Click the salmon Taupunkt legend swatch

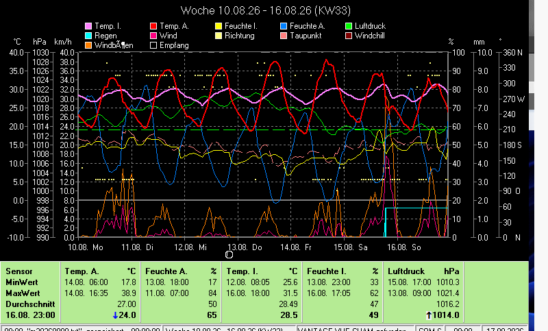[x=284, y=36]
